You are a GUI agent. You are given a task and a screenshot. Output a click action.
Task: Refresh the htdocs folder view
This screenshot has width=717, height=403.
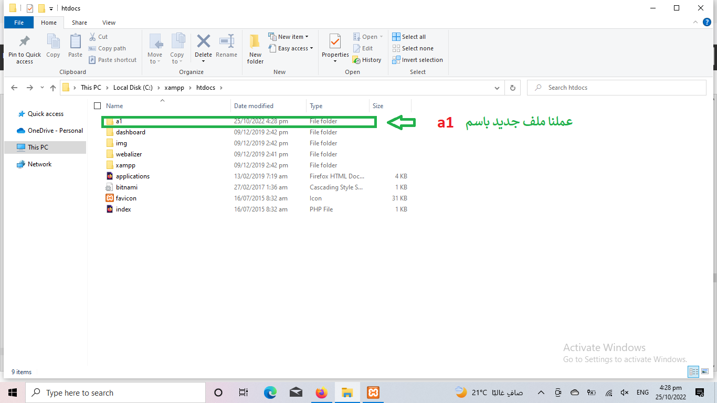click(x=512, y=88)
